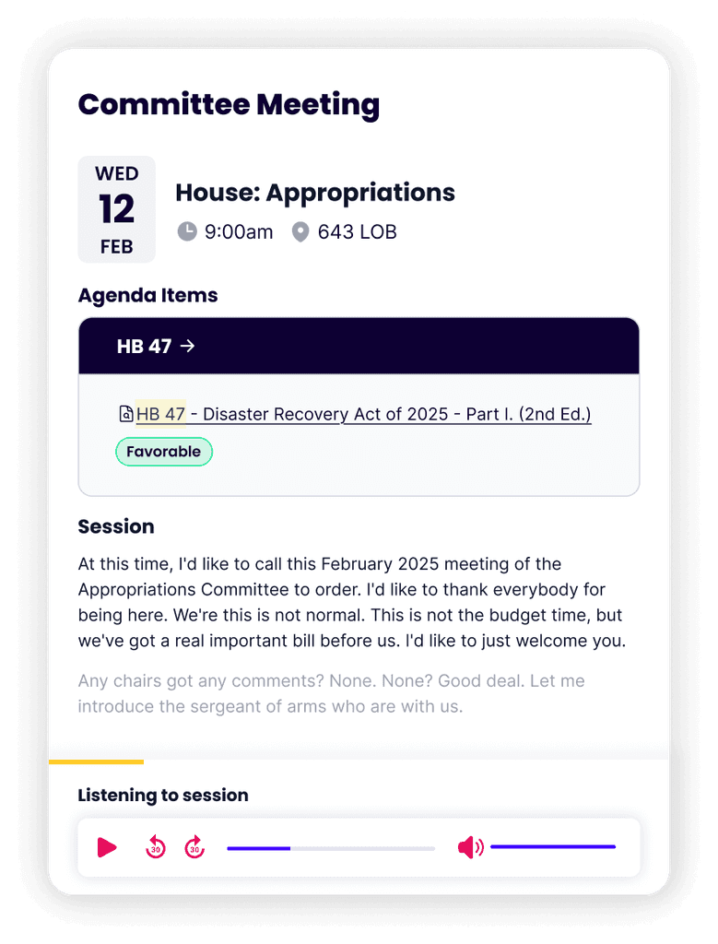
Task: Select the Favorable status badge
Action: pos(164,452)
